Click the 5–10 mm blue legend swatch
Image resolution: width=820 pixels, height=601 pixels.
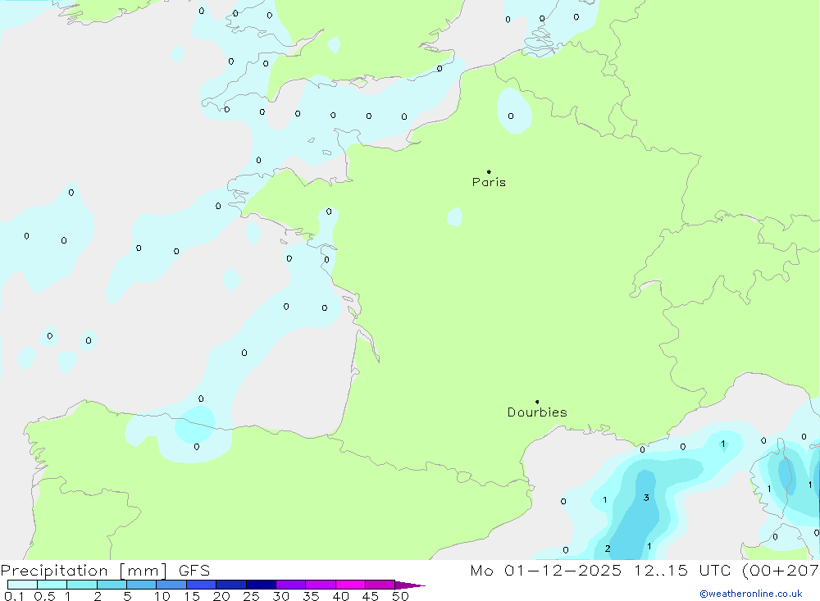click(141, 585)
